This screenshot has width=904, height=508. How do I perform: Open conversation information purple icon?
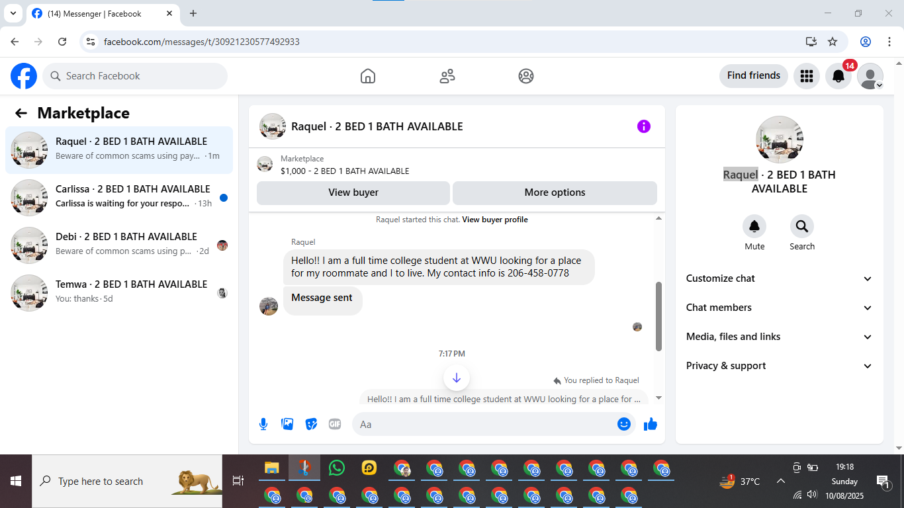pyautogui.click(x=644, y=126)
